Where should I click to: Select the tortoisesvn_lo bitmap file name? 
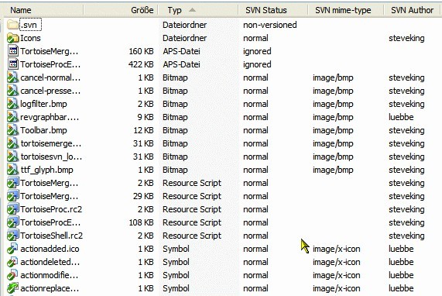tap(51, 157)
